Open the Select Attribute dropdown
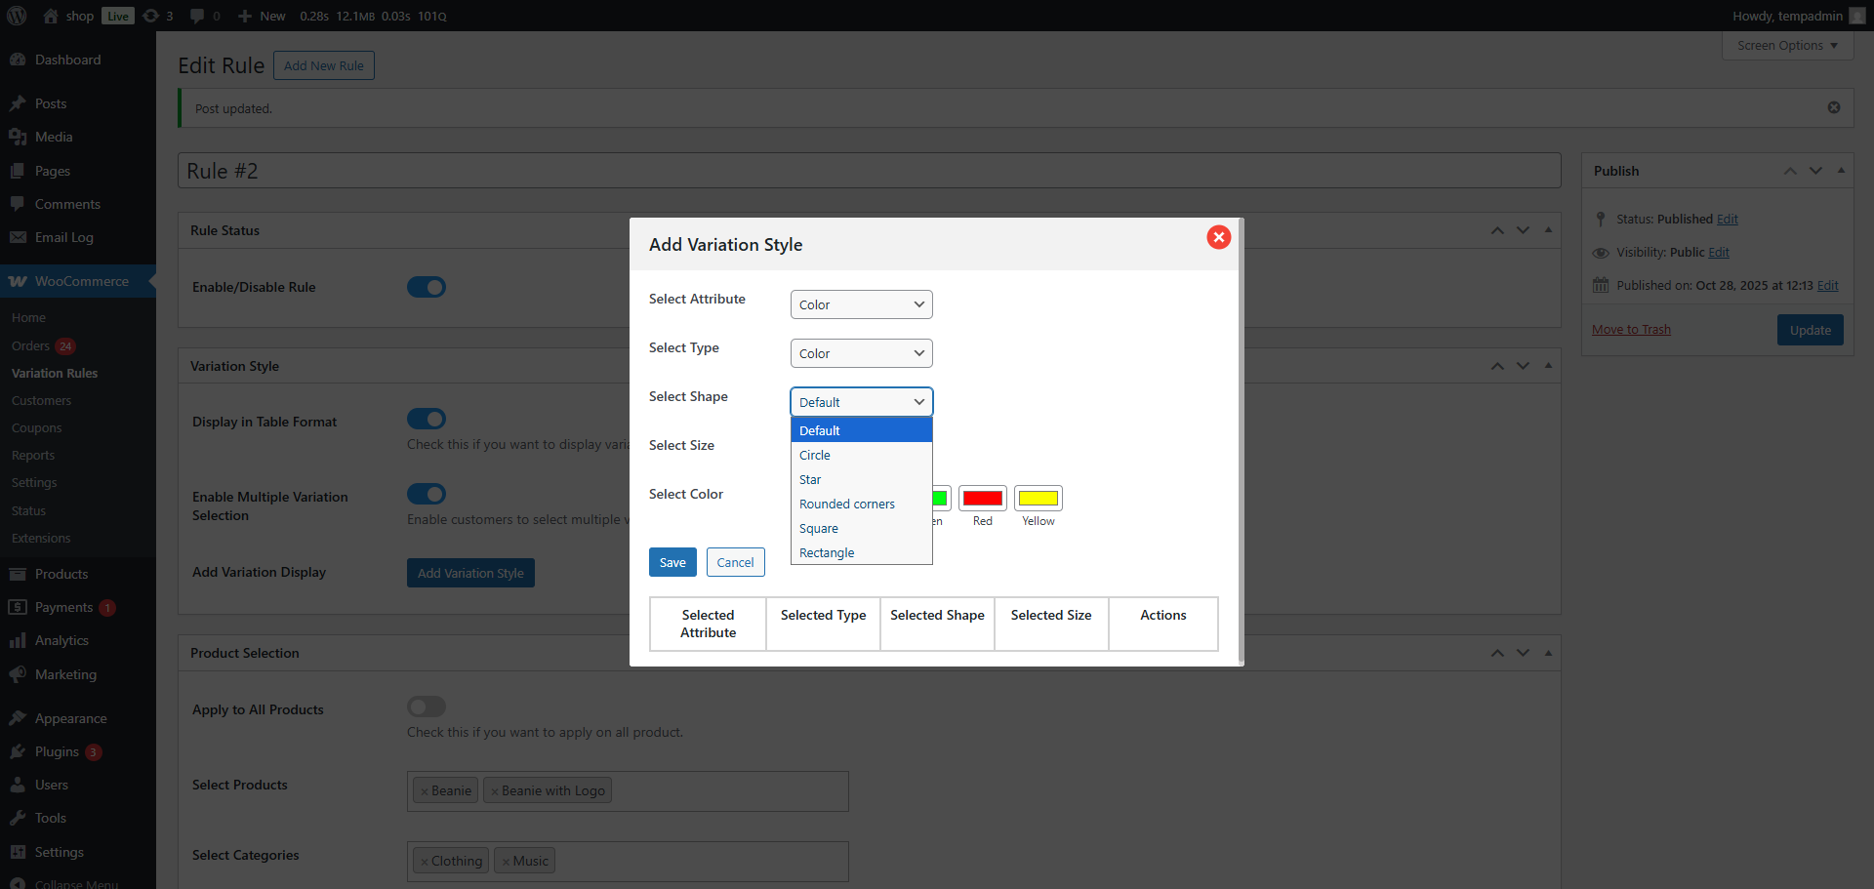 point(861,304)
